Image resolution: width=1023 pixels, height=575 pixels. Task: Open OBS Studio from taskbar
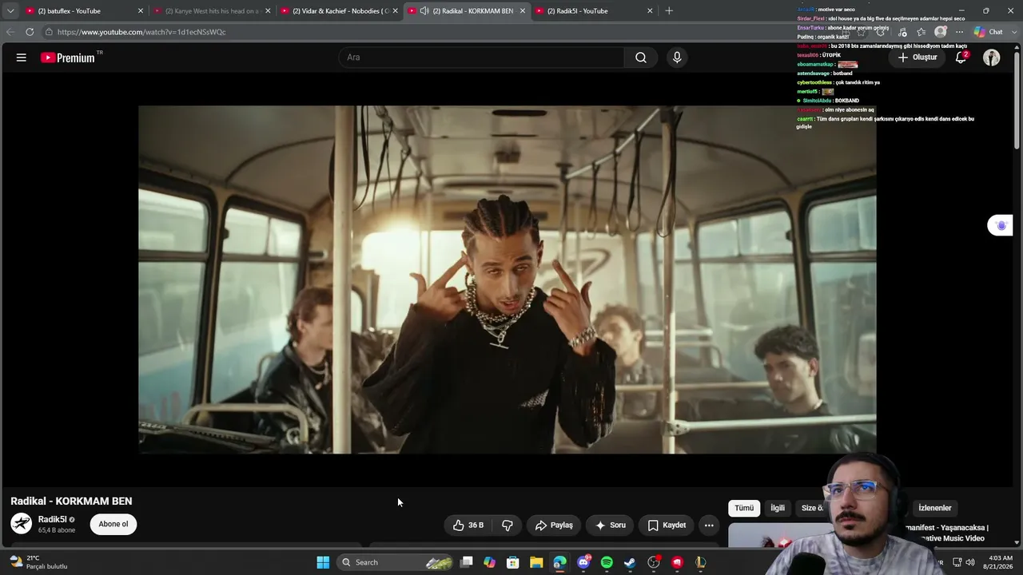tap(654, 562)
